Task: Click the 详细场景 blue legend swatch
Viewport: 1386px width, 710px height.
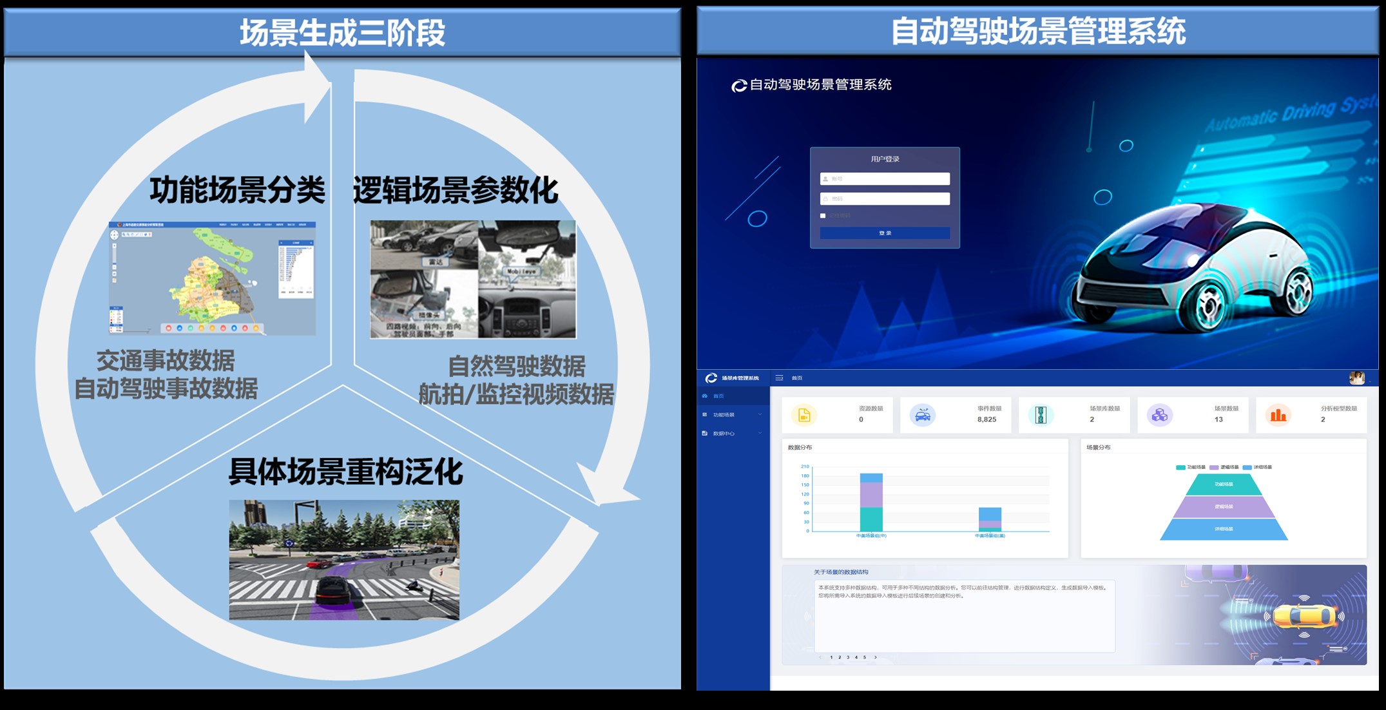Action: (1247, 467)
